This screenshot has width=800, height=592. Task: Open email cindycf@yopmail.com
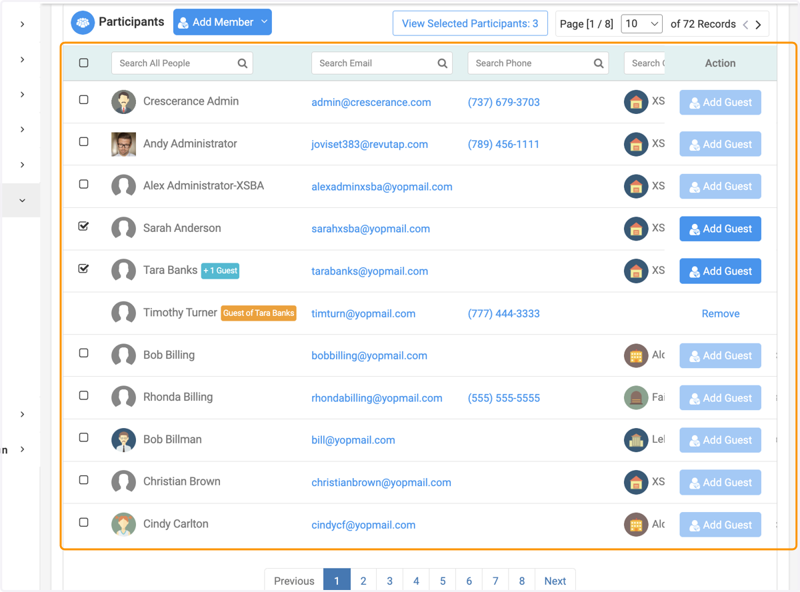[363, 525]
